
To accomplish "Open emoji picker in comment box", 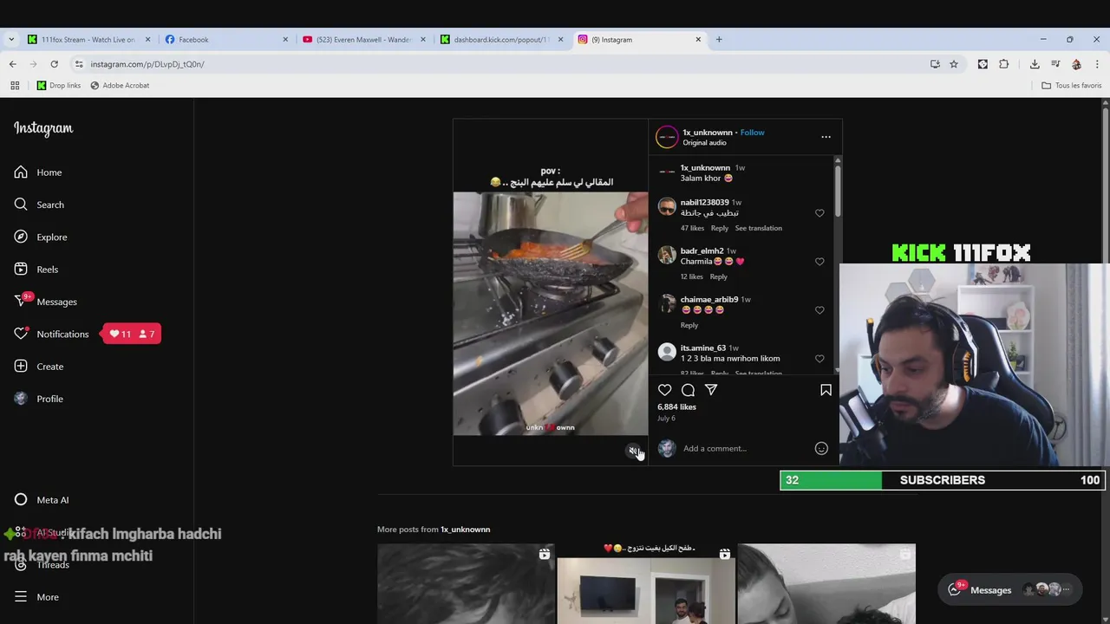I will (x=821, y=448).
